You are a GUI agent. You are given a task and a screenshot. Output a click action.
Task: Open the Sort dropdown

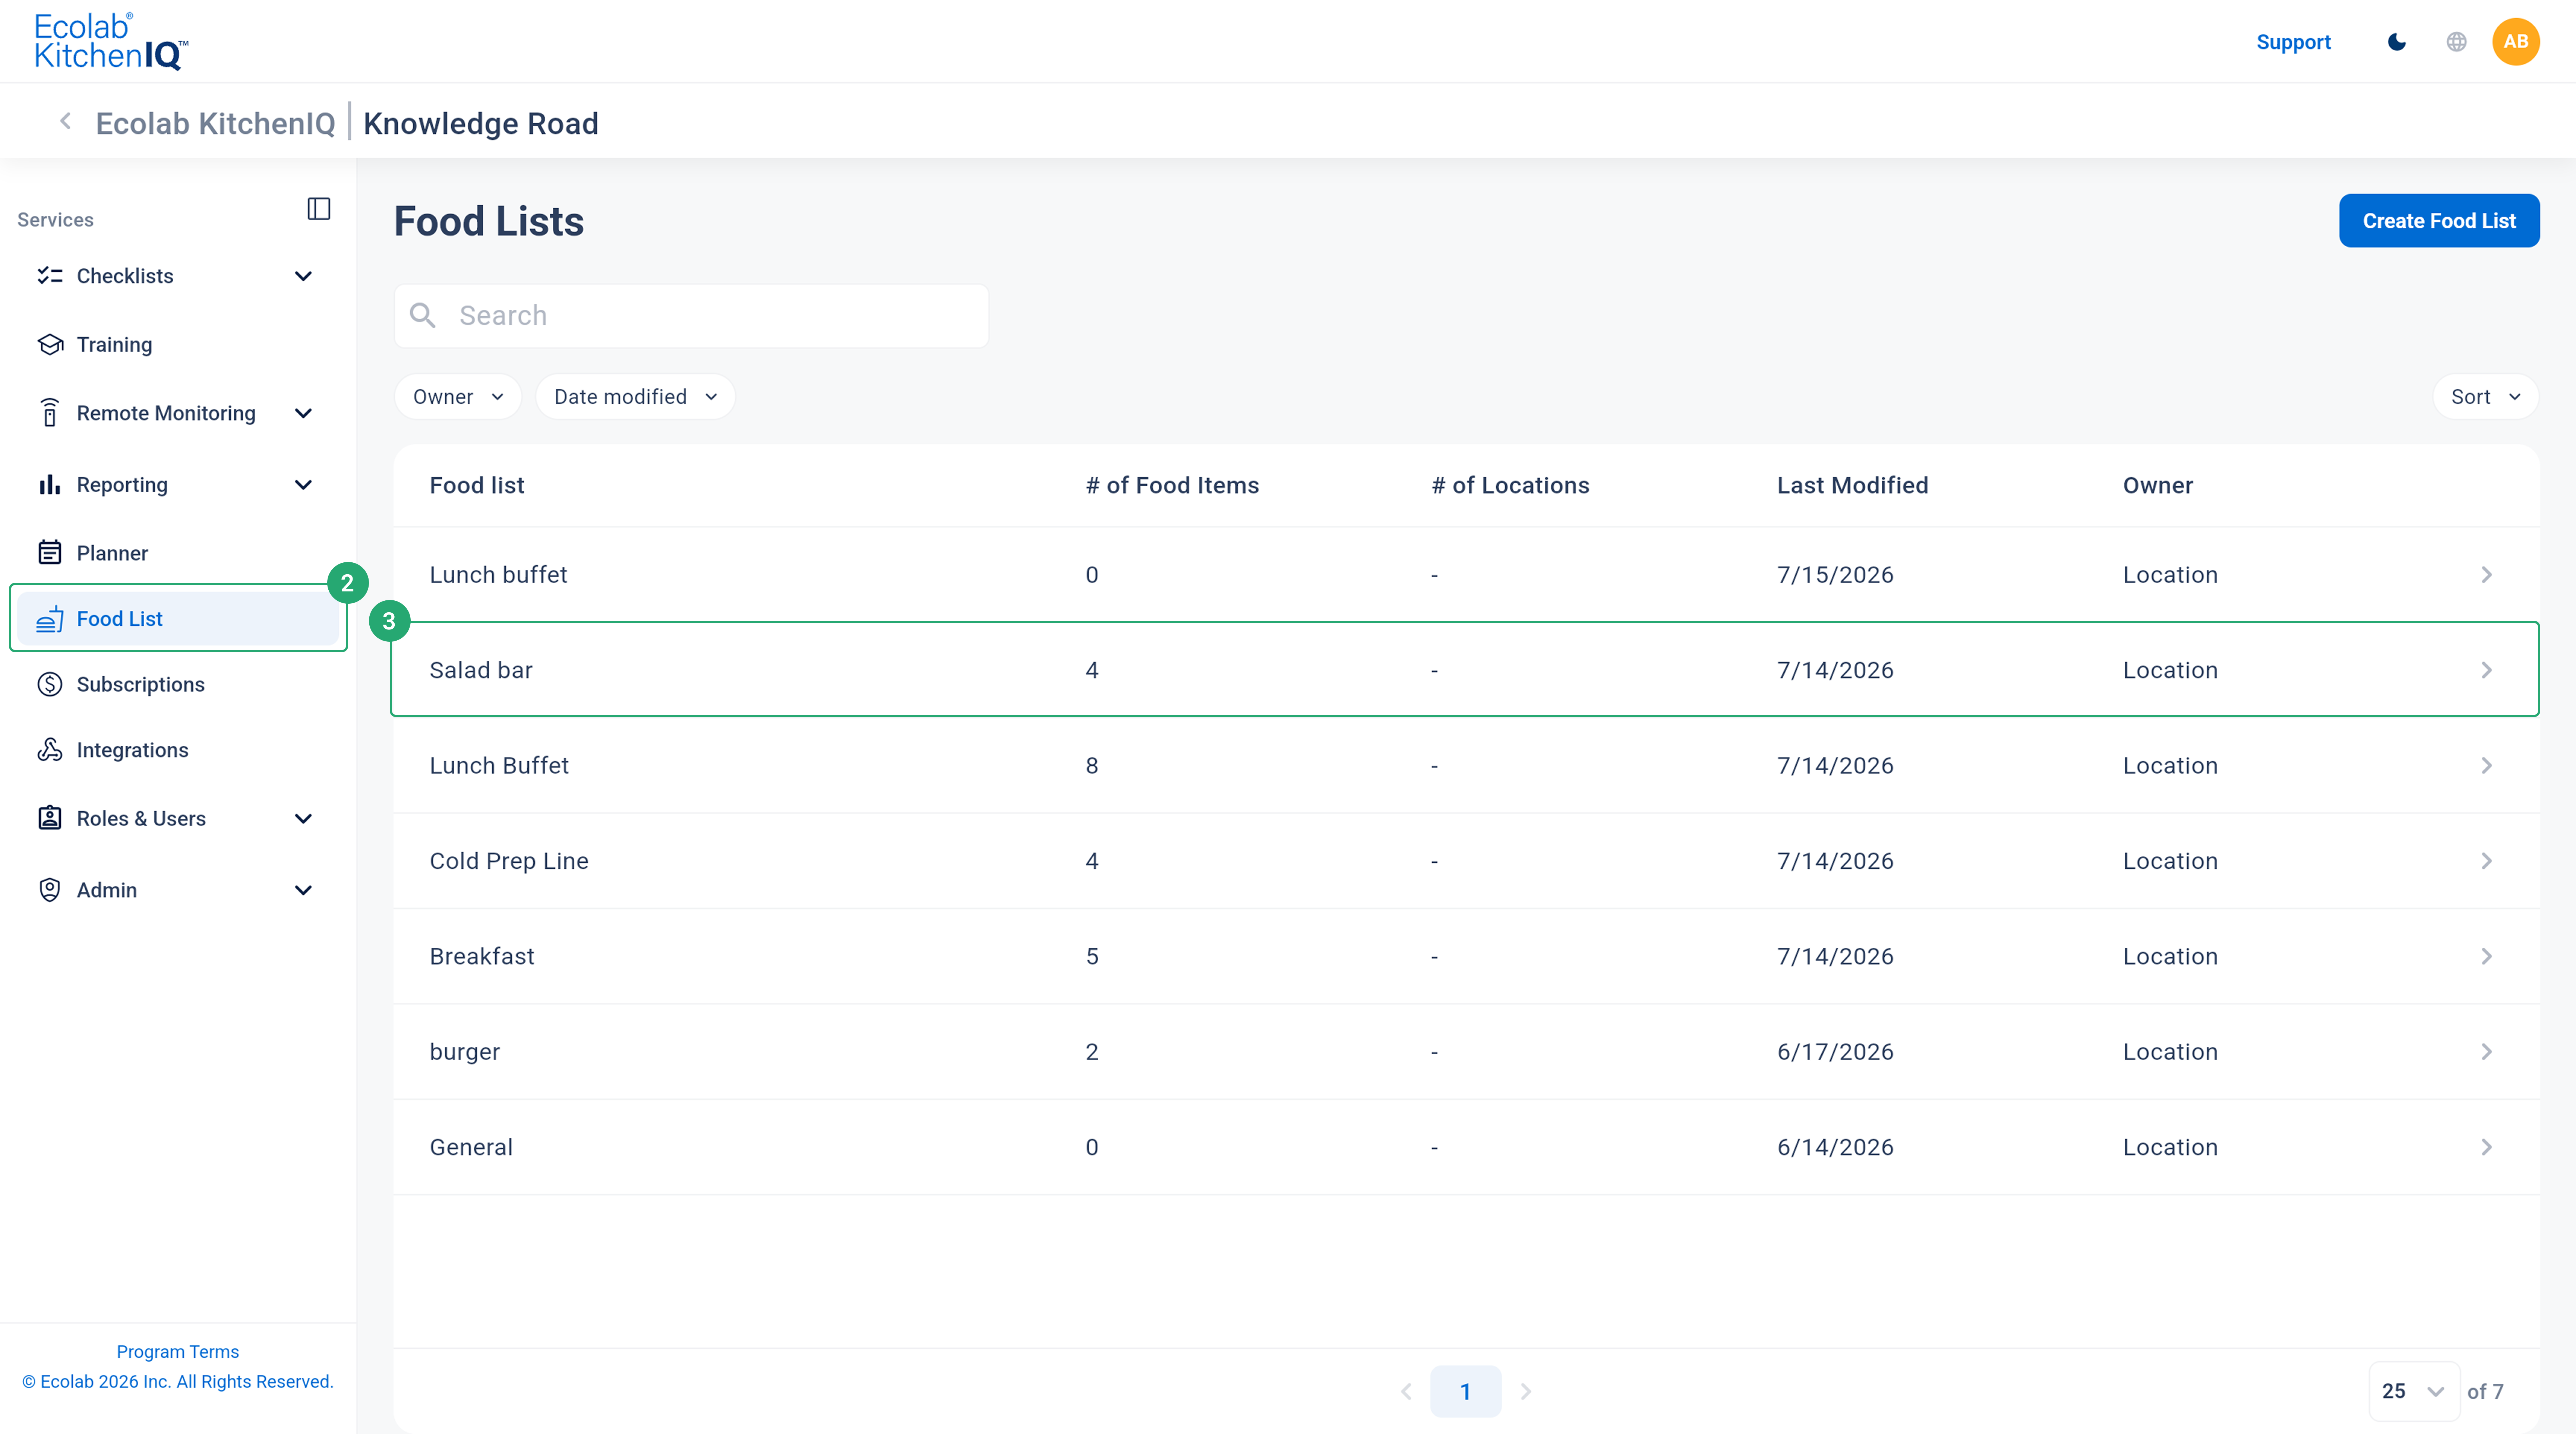pyautogui.click(x=2486, y=397)
